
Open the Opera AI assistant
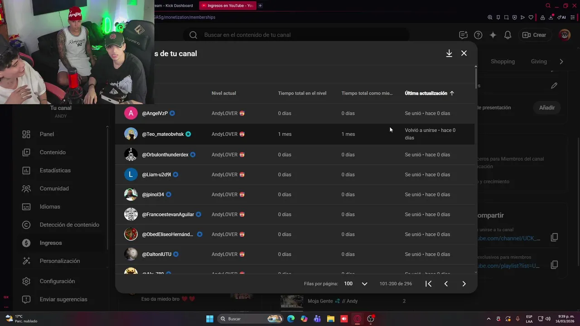(x=562, y=17)
